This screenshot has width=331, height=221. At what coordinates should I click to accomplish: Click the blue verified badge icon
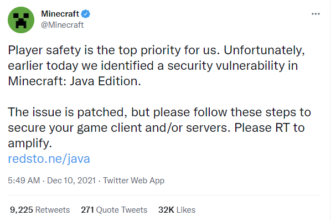coord(86,14)
